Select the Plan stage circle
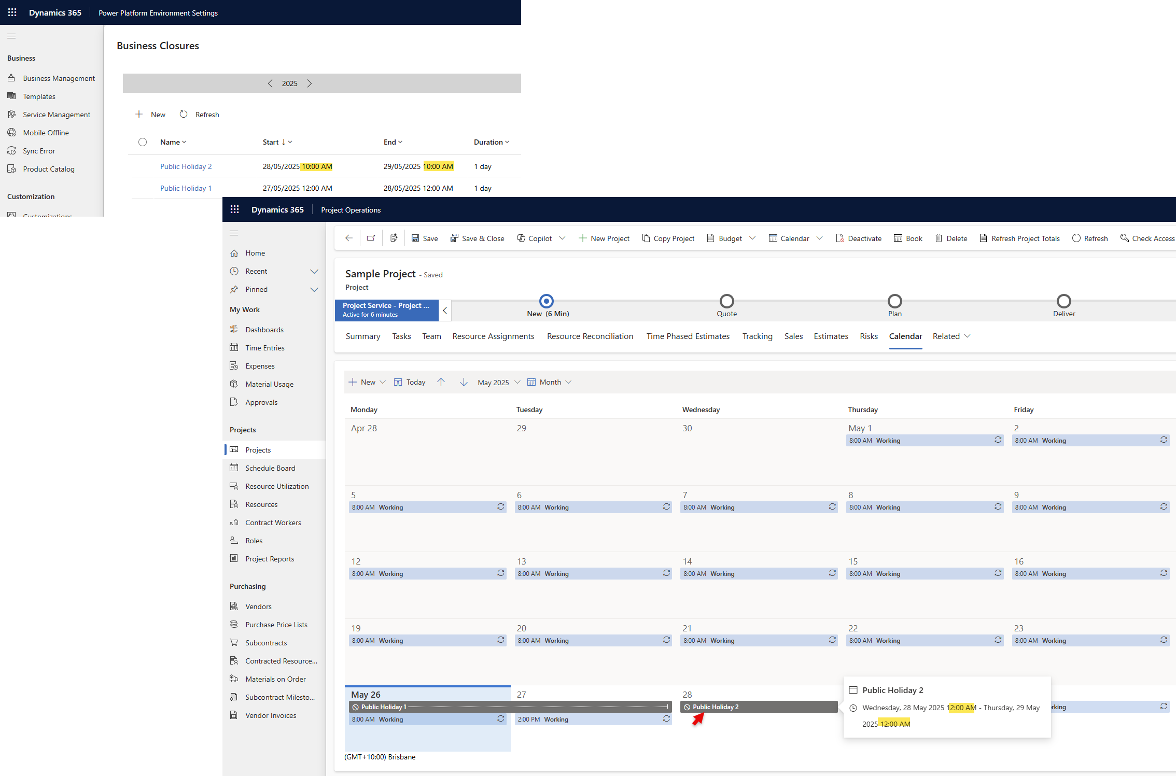 [x=895, y=301]
